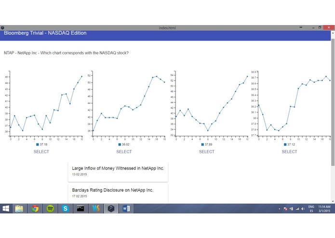Select the chart with legend value 37.89
This screenshot has height=238, width=335.
[207, 152]
